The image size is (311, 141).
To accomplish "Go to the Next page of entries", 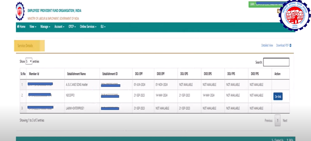I will pyautogui.click(x=285, y=121).
